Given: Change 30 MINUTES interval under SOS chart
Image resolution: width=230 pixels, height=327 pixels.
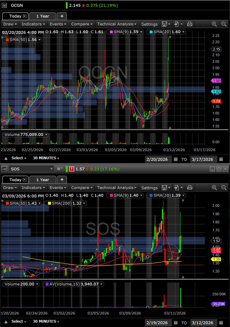Looking at the screenshot, I should 46,322.
